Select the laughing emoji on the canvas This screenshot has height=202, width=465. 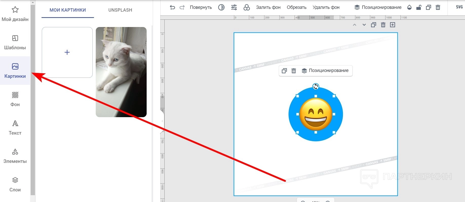click(316, 114)
